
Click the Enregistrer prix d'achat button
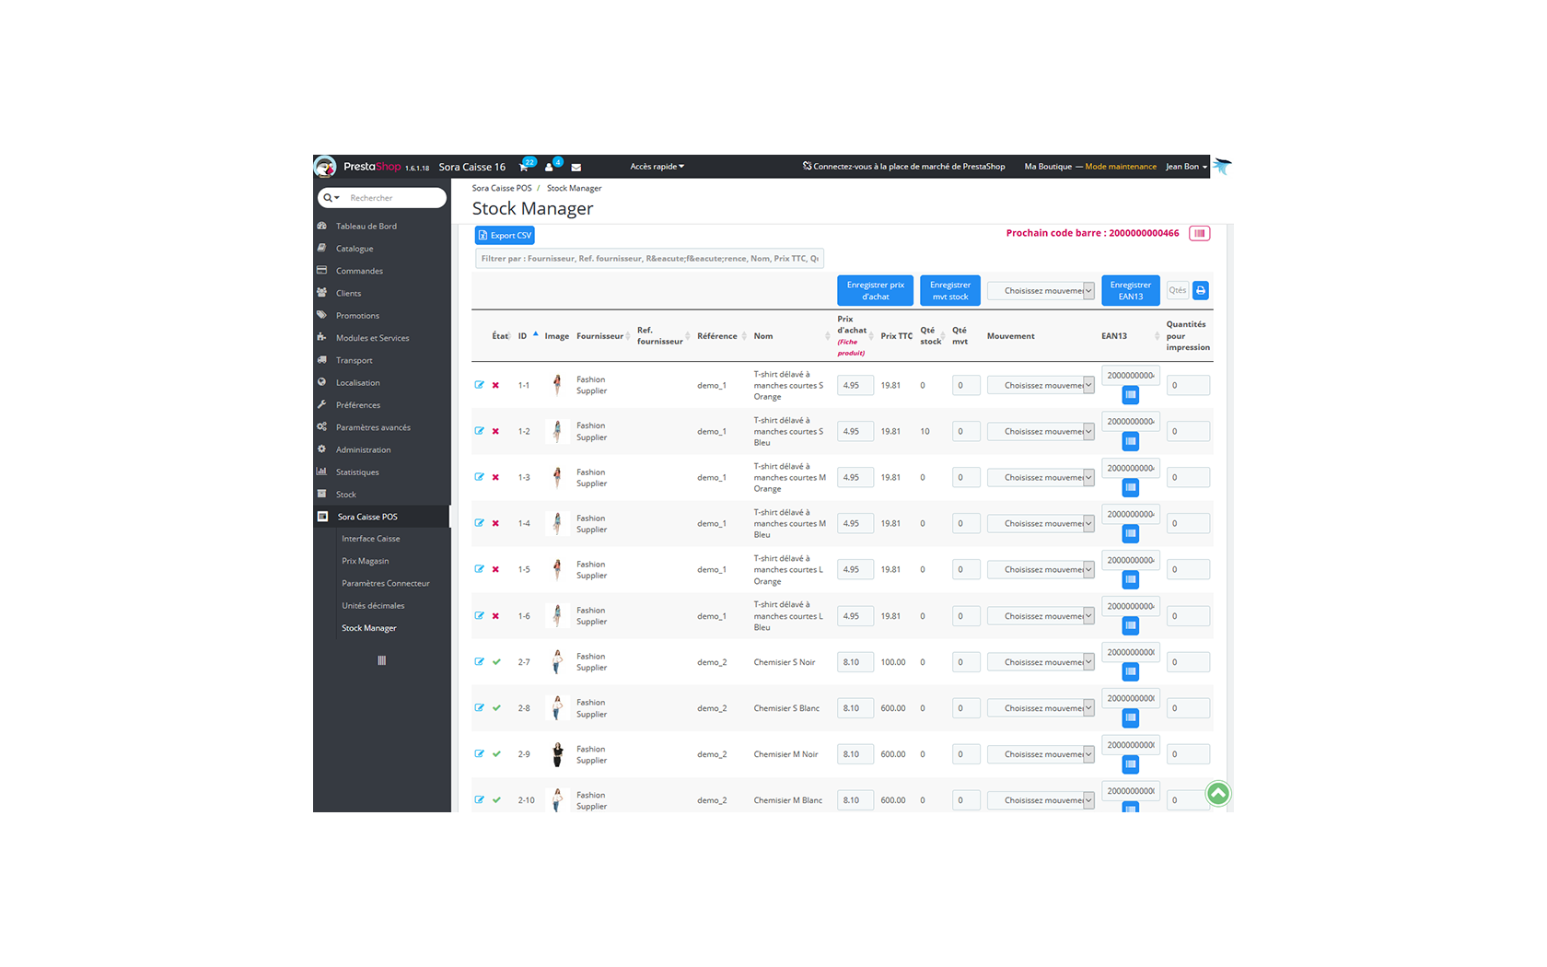click(x=875, y=291)
